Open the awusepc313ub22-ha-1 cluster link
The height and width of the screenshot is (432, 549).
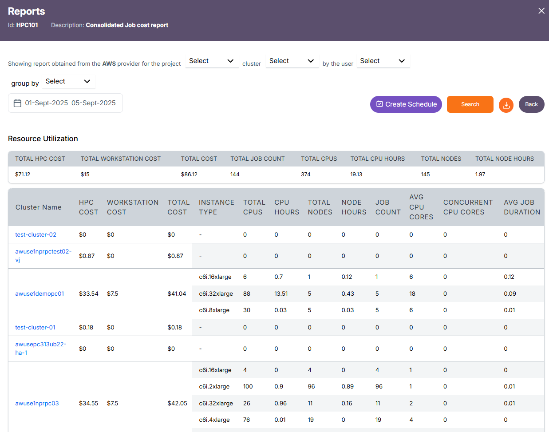pyautogui.click(x=40, y=349)
